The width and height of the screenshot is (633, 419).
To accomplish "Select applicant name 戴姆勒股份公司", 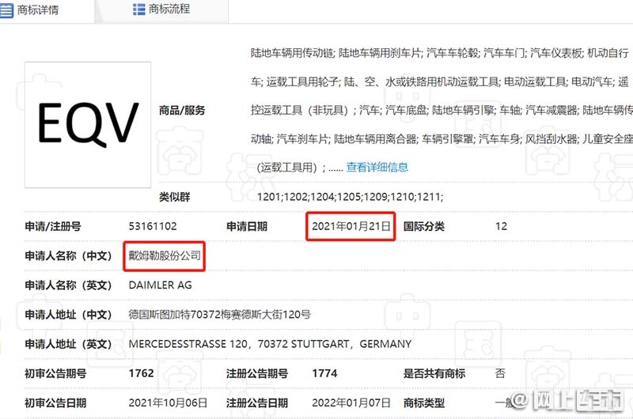I will (165, 255).
